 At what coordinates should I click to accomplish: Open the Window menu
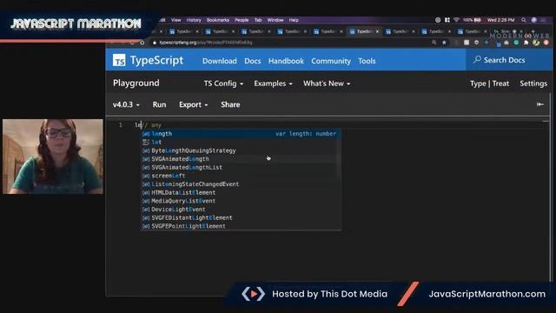click(275, 20)
